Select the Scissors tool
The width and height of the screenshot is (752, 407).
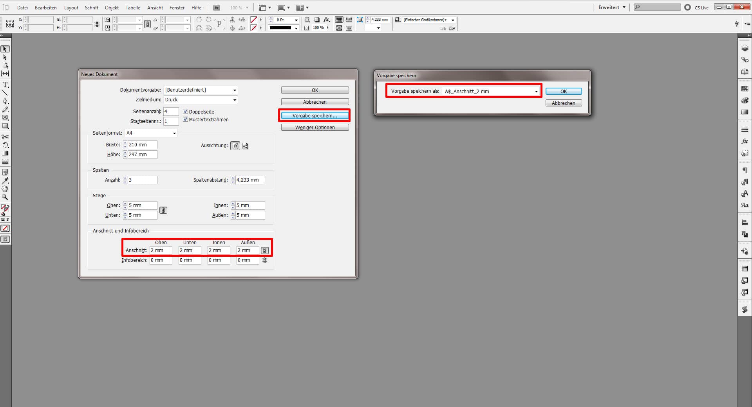[5, 137]
